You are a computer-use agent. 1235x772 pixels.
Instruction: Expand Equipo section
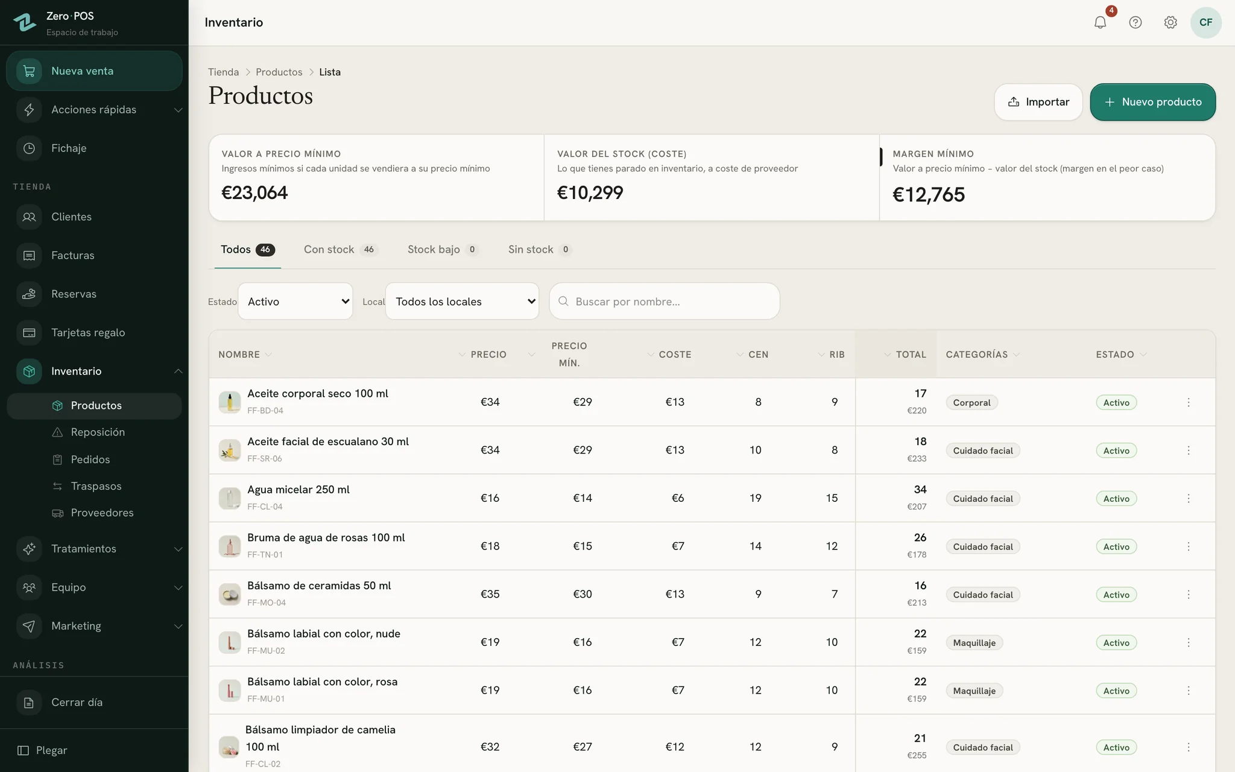tap(94, 587)
